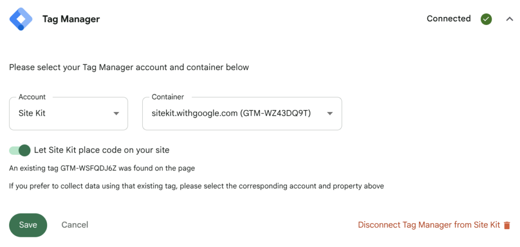The height and width of the screenshot is (247, 520).
Task: Click the 'Account' field label
Action: 32,97
